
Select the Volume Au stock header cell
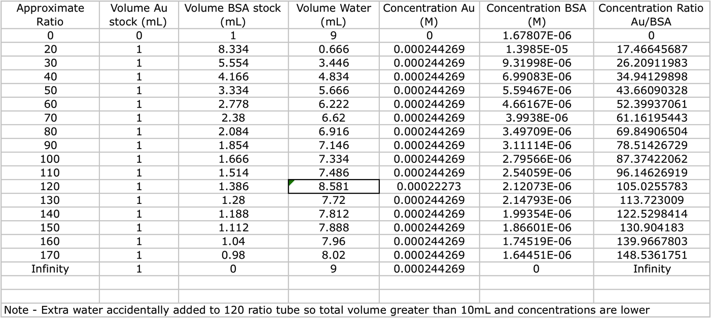138,15
